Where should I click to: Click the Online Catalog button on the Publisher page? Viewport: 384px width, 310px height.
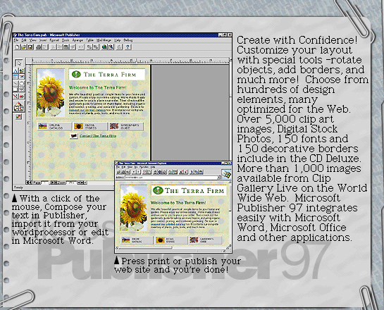(x=54, y=126)
